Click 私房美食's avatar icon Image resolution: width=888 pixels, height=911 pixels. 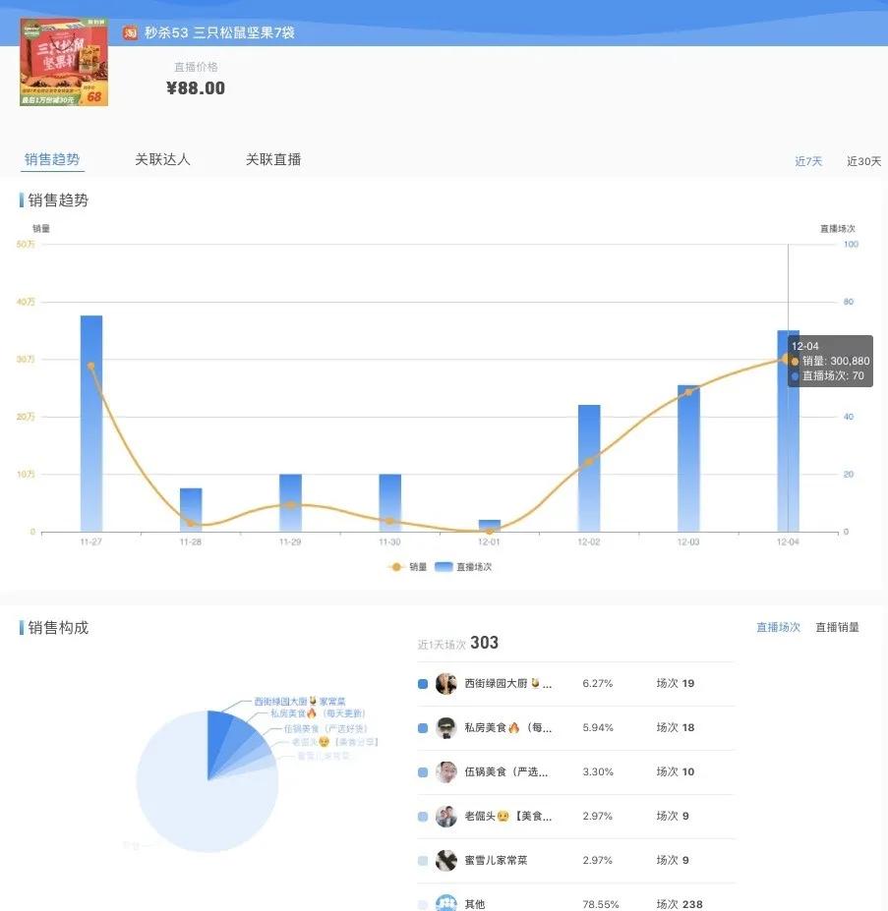click(445, 727)
